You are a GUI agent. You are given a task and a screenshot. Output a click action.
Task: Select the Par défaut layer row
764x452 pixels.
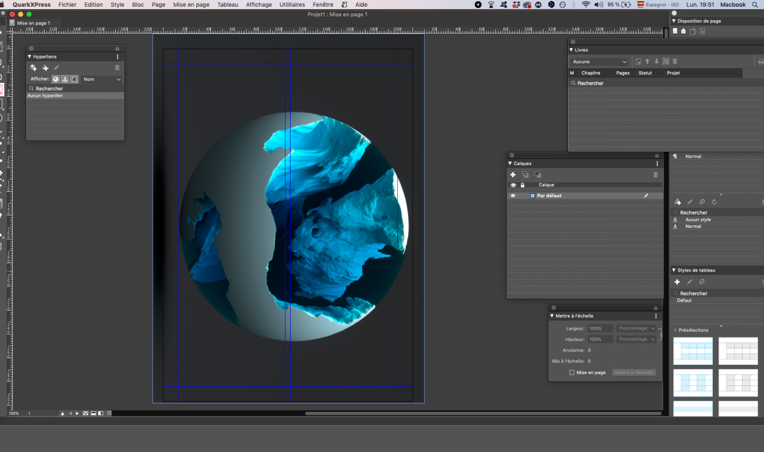click(585, 196)
